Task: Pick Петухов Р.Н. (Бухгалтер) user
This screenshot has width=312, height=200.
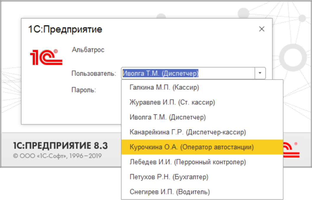Action: (202, 177)
